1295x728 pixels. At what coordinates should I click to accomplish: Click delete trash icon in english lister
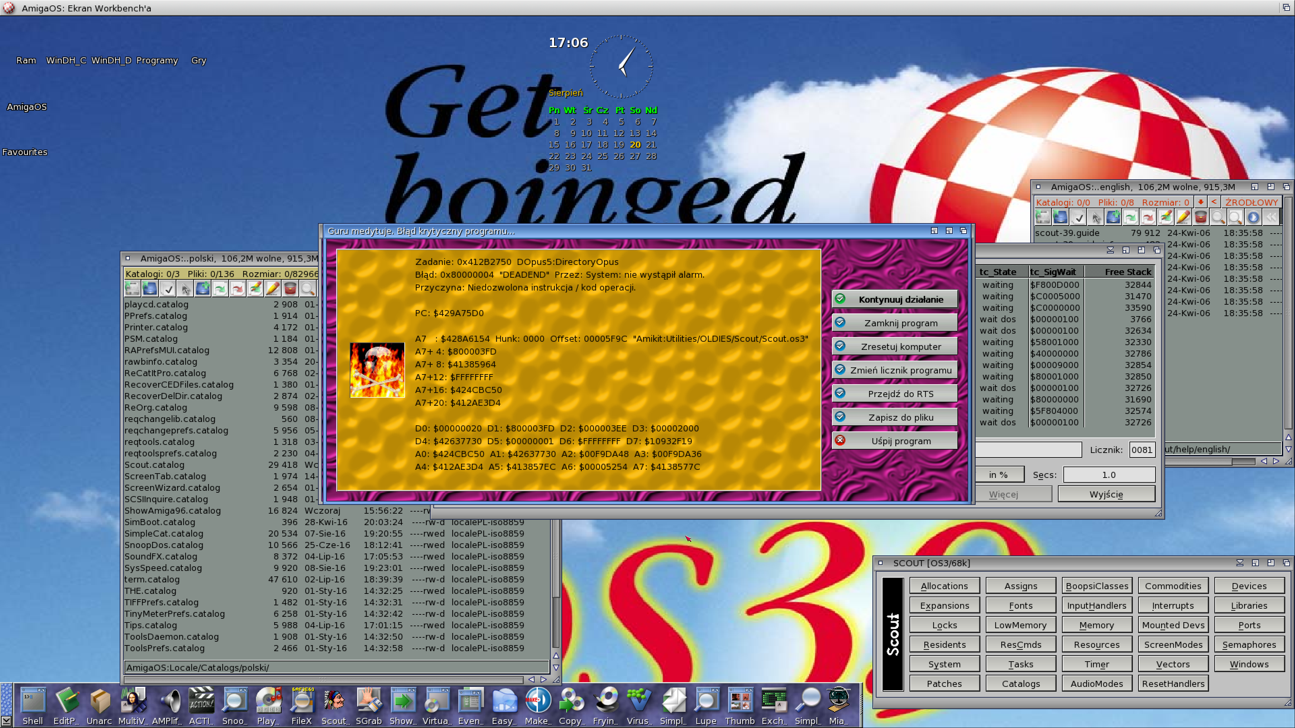1201,217
